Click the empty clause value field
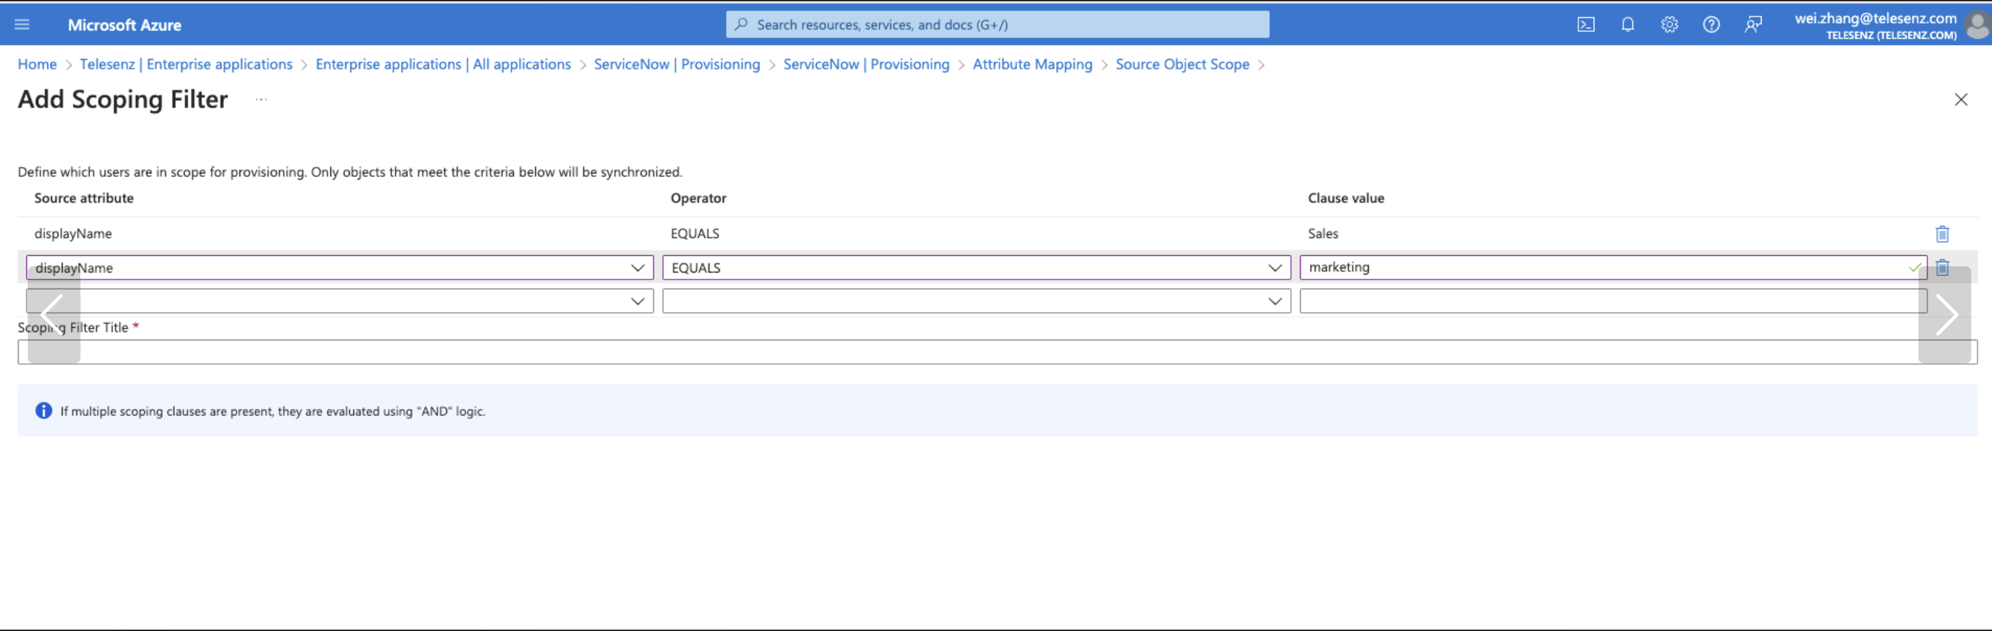Viewport: 1992px width, 631px height. (1613, 301)
